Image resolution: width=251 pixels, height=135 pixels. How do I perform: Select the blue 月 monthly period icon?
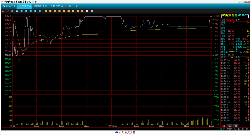[x=31, y=11]
